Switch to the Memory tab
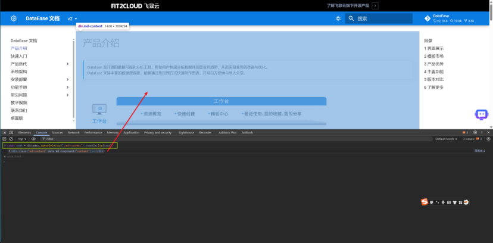 pyautogui.click(x=113, y=133)
